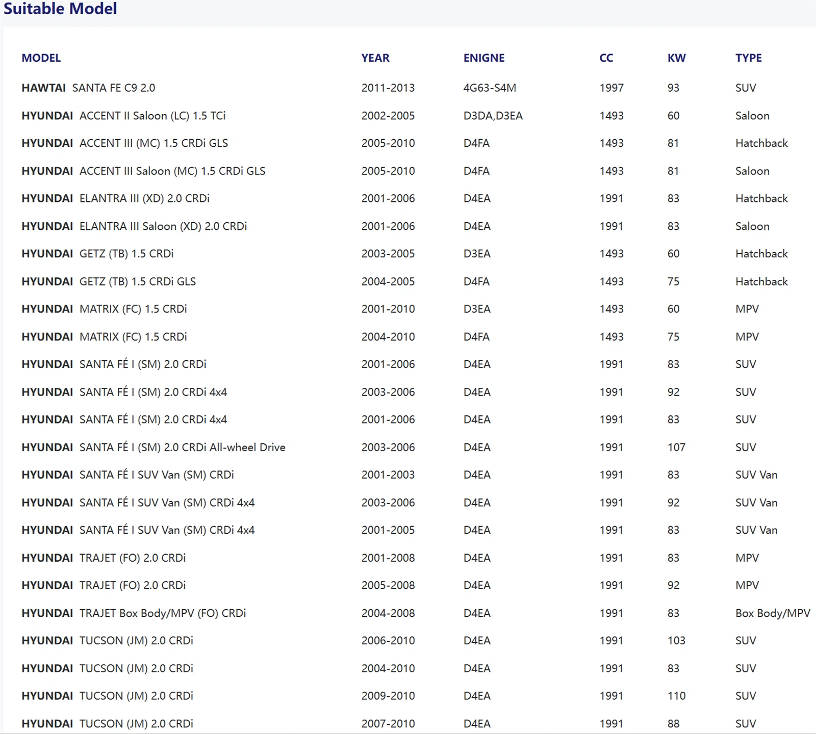The width and height of the screenshot is (816, 734).
Task: Click year range 2011-2013
Action: 388,88
